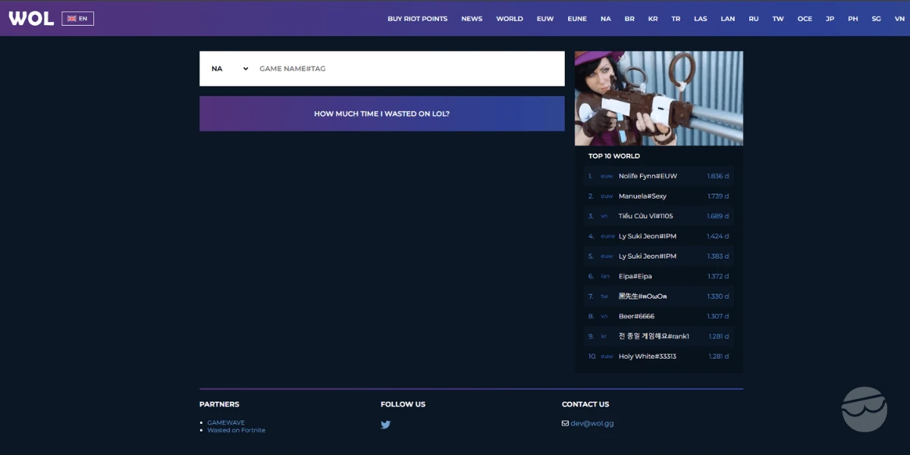
Task: Select the EUW region in navigation
Action: coord(545,19)
